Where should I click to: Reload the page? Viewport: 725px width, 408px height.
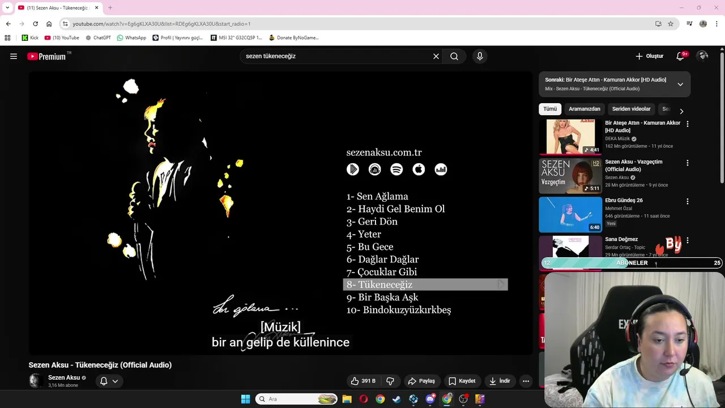point(35,24)
